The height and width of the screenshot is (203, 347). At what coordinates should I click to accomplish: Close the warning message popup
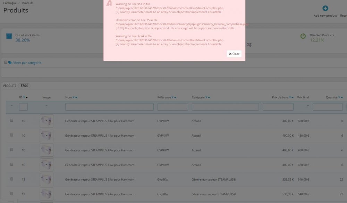[234, 54]
